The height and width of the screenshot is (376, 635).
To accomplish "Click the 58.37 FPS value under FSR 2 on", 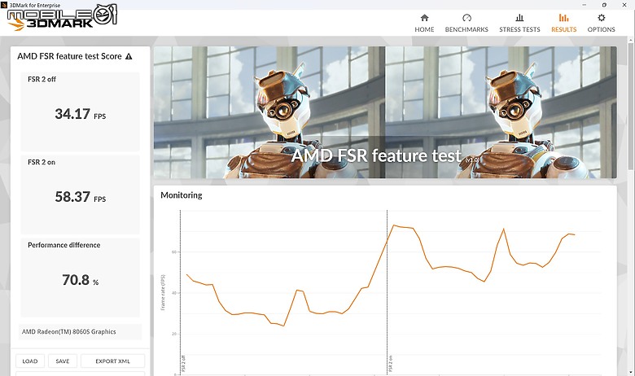I will tap(80, 197).
